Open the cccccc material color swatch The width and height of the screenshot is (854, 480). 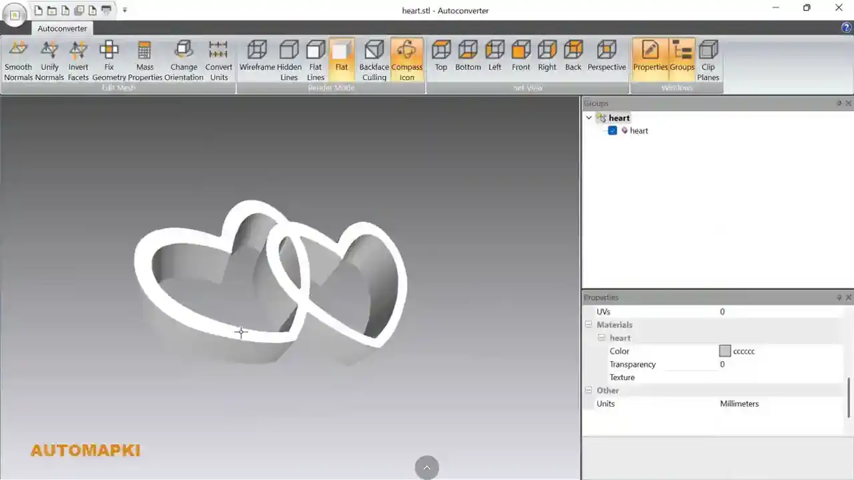tap(725, 351)
